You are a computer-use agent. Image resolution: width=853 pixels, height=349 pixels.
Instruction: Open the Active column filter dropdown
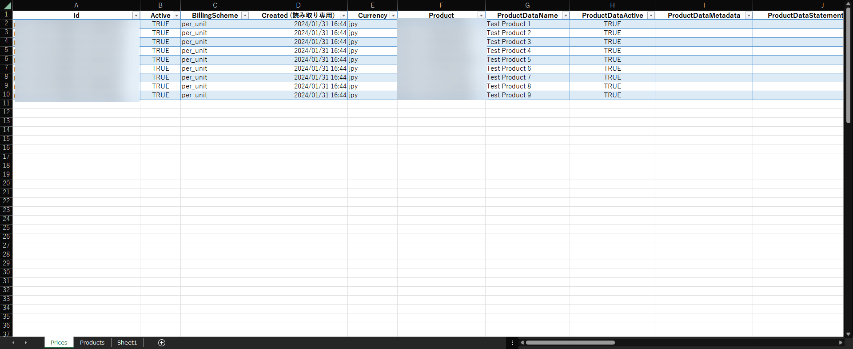coord(176,16)
